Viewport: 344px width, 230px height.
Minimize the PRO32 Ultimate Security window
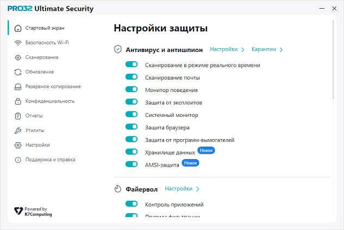point(322,9)
